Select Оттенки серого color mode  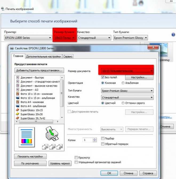coord(123,103)
